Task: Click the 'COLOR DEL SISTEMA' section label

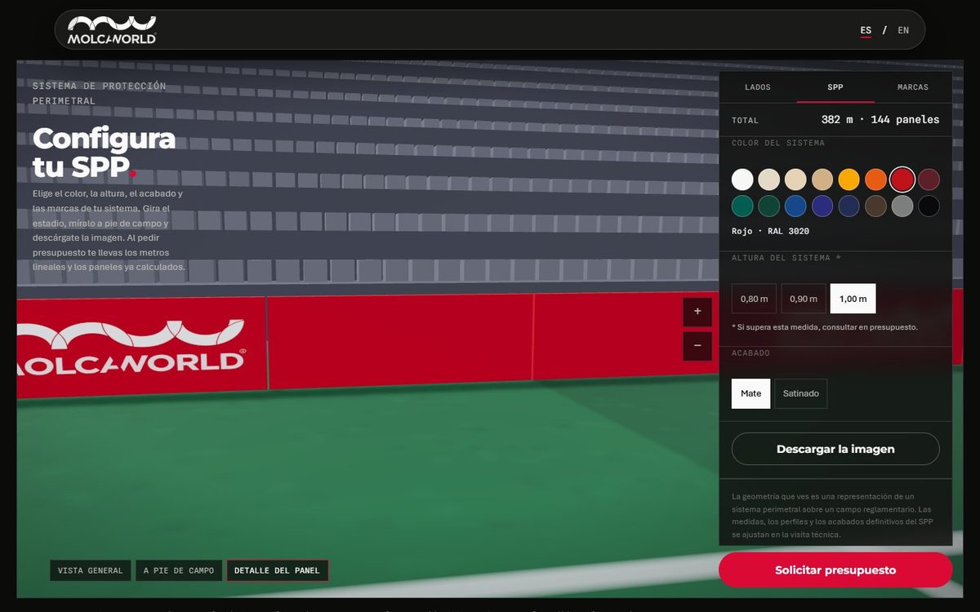Action: [778, 143]
